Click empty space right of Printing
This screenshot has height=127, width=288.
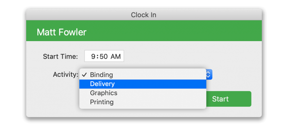(x=160, y=102)
